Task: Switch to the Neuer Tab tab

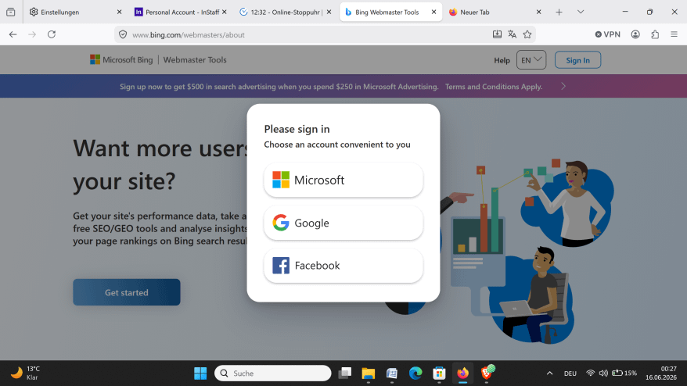Action: coord(491,13)
